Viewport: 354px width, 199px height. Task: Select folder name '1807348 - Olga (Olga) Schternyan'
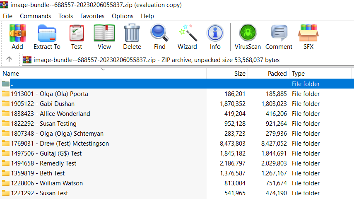tap(57, 134)
